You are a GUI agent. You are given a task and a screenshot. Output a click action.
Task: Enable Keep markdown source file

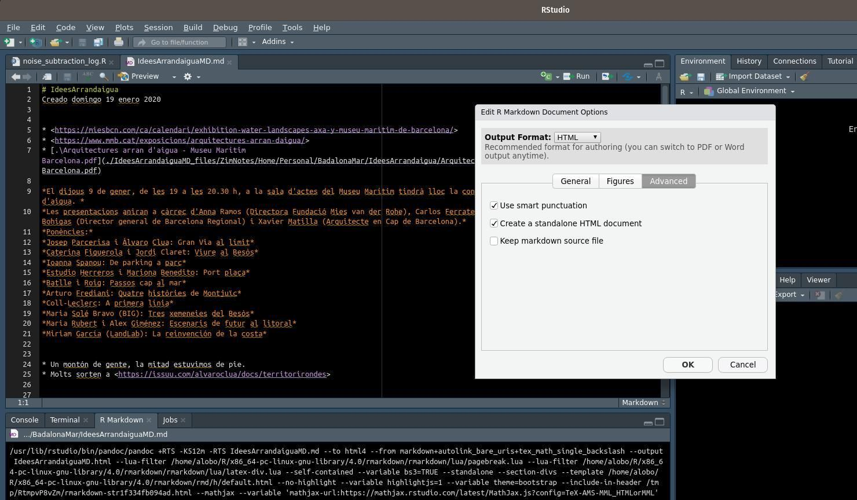coord(494,241)
